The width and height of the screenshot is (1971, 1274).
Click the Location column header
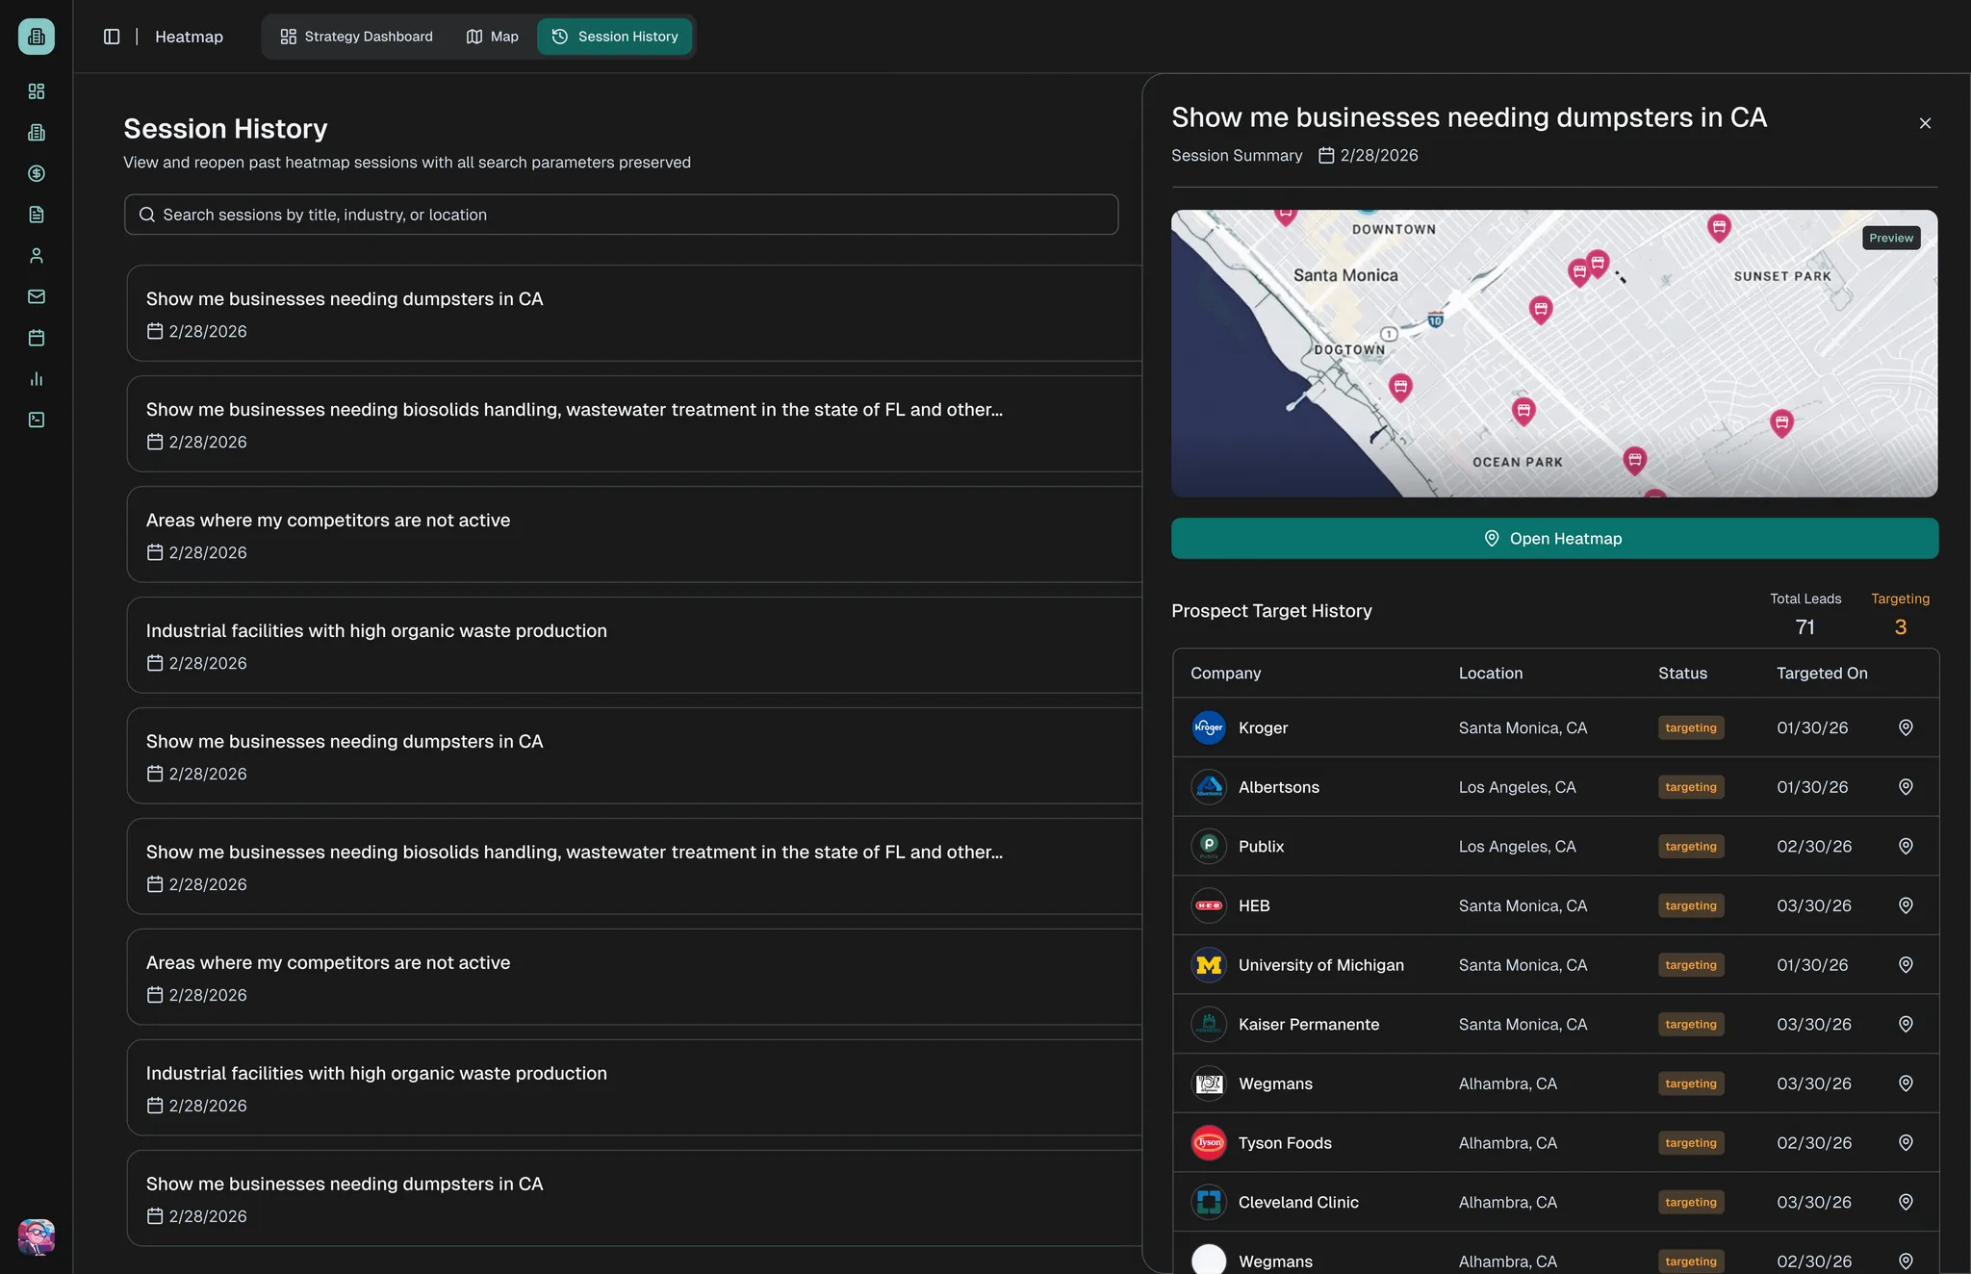point(1491,674)
